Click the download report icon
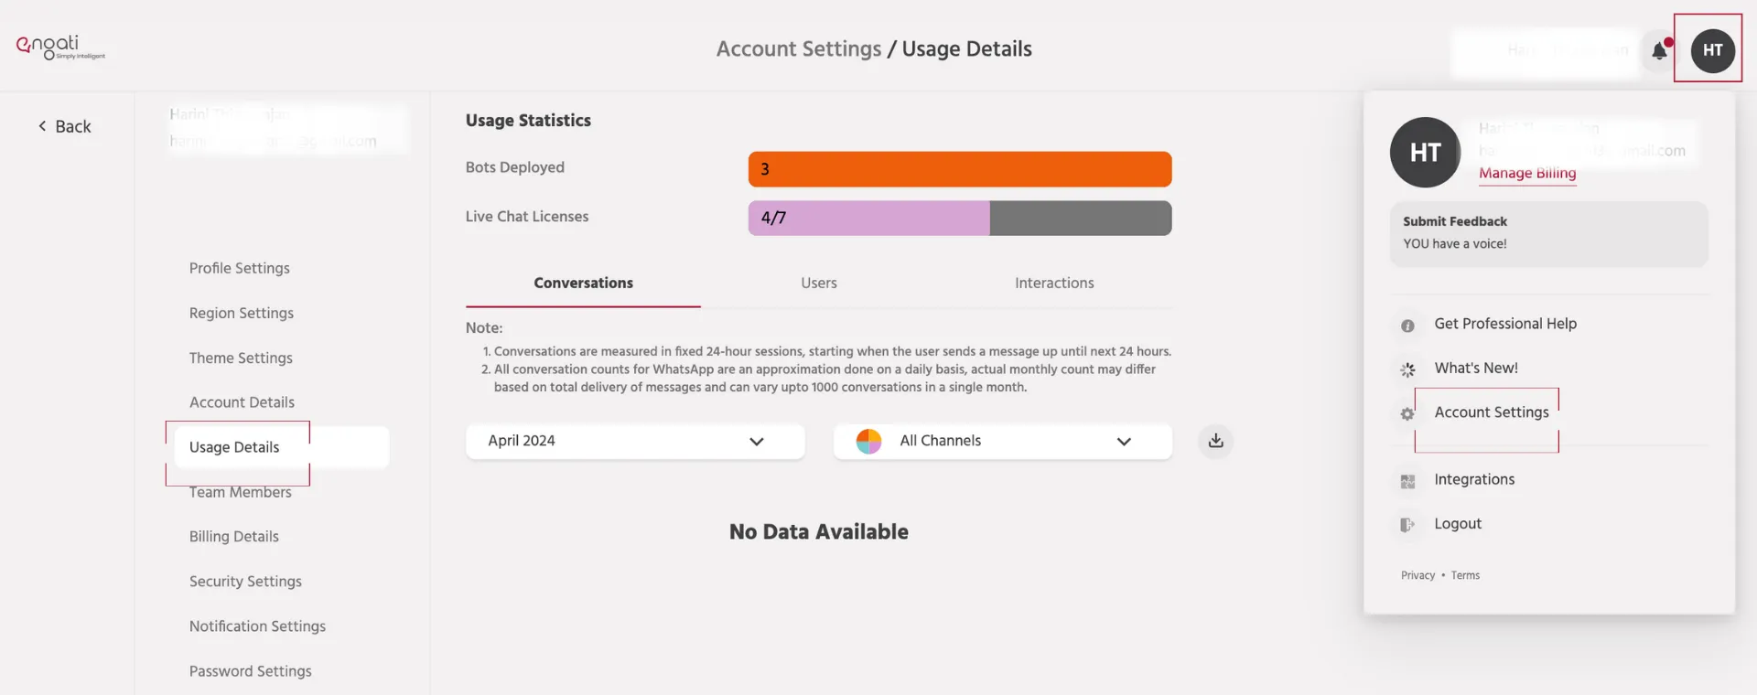The image size is (1757, 695). (x=1215, y=441)
